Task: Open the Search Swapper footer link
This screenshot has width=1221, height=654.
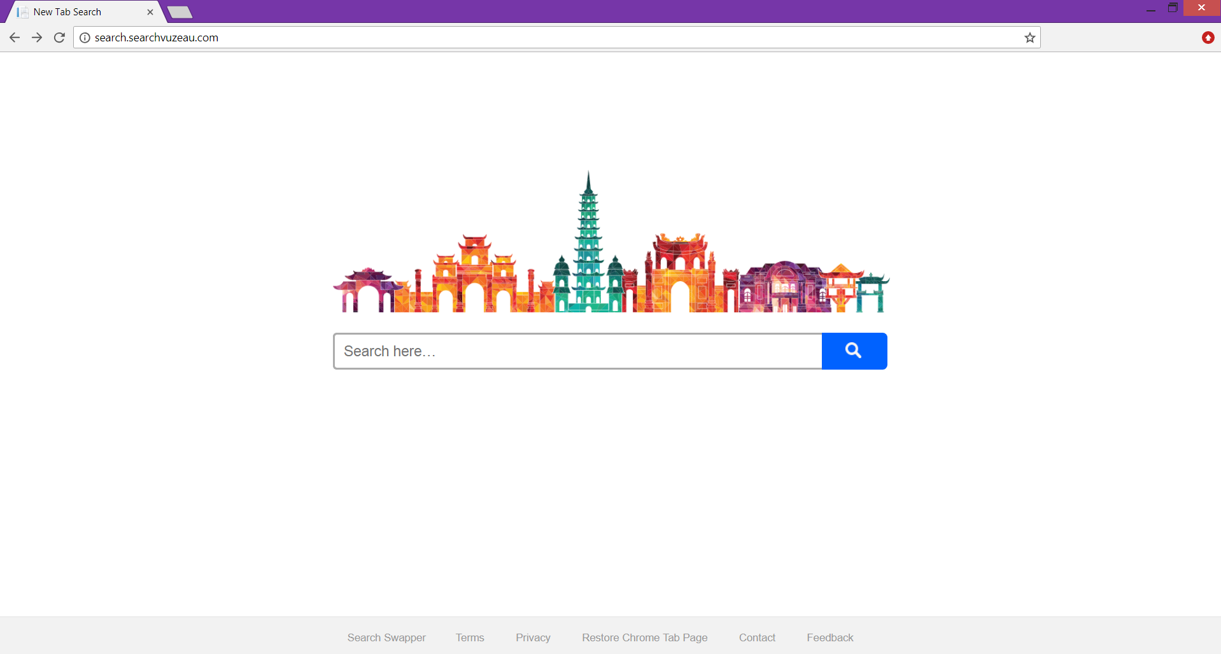Action: [x=386, y=637]
